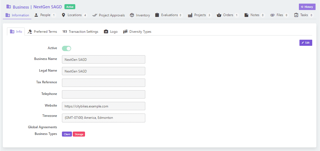Open the Locations tab

pyautogui.click(x=74, y=15)
